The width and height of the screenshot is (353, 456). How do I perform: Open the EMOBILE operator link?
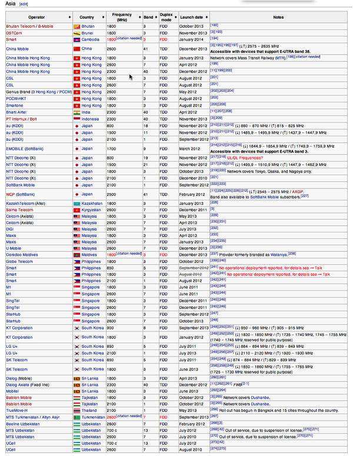click(x=15, y=149)
